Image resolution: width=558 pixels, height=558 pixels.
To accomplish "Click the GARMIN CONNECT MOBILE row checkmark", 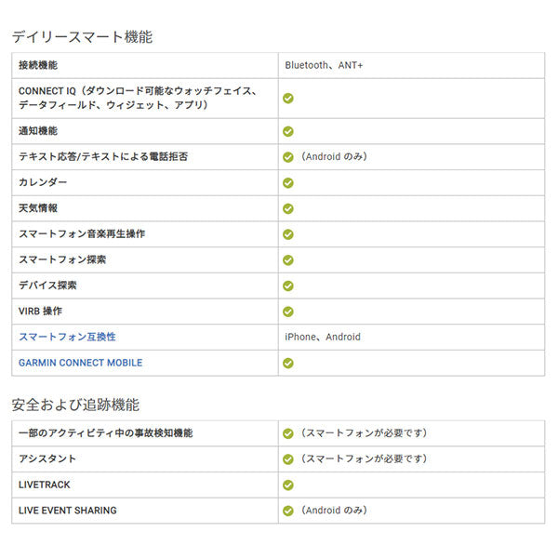I will tap(288, 363).
